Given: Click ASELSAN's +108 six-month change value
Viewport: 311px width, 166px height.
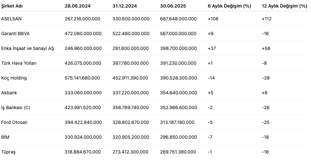Looking at the screenshot, I should point(213,19).
